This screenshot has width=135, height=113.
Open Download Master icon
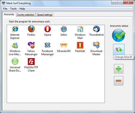tap(96, 45)
